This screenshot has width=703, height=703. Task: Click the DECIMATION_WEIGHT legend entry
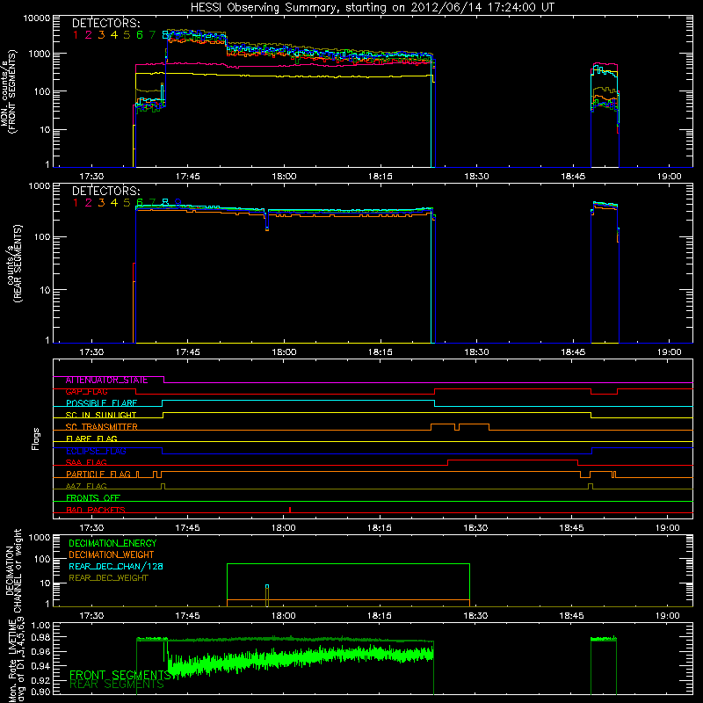coord(112,554)
